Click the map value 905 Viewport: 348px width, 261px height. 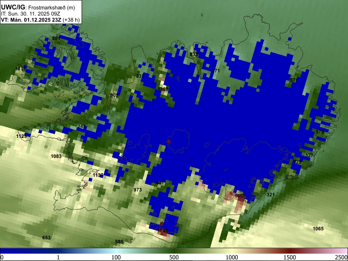114,95
